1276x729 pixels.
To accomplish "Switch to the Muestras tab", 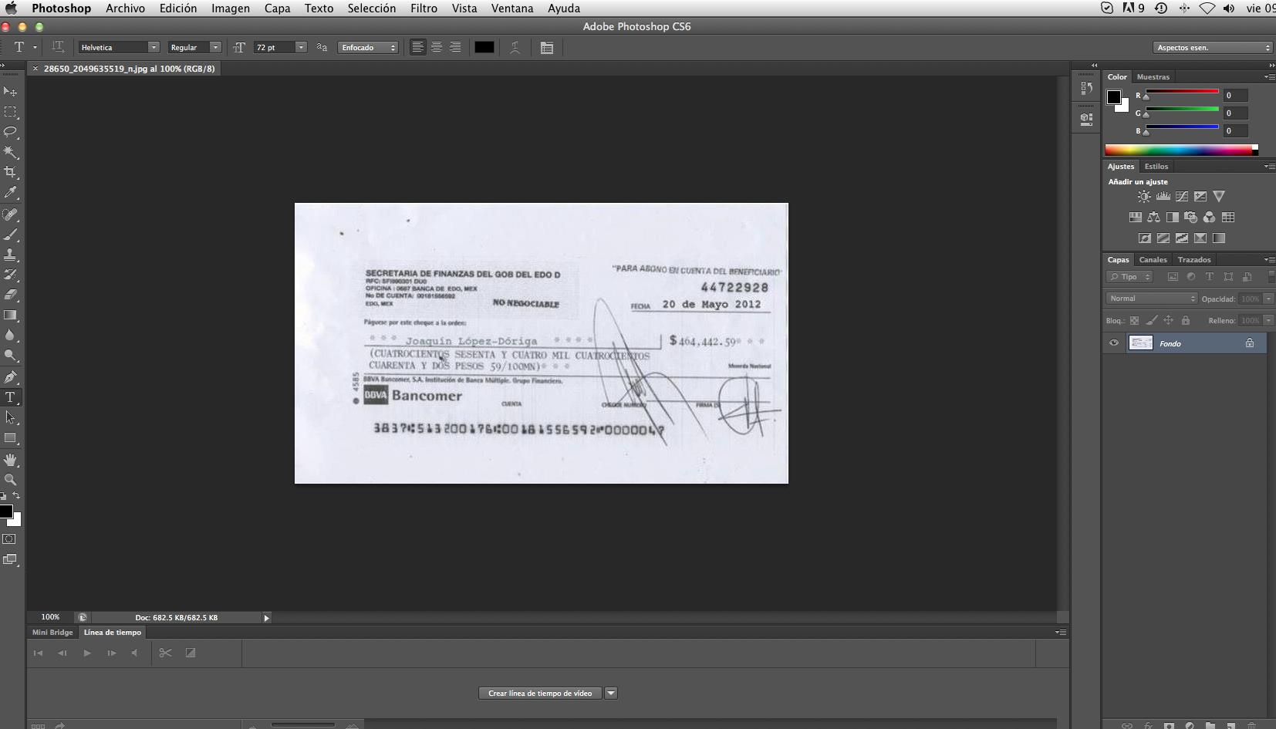I will [1153, 77].
